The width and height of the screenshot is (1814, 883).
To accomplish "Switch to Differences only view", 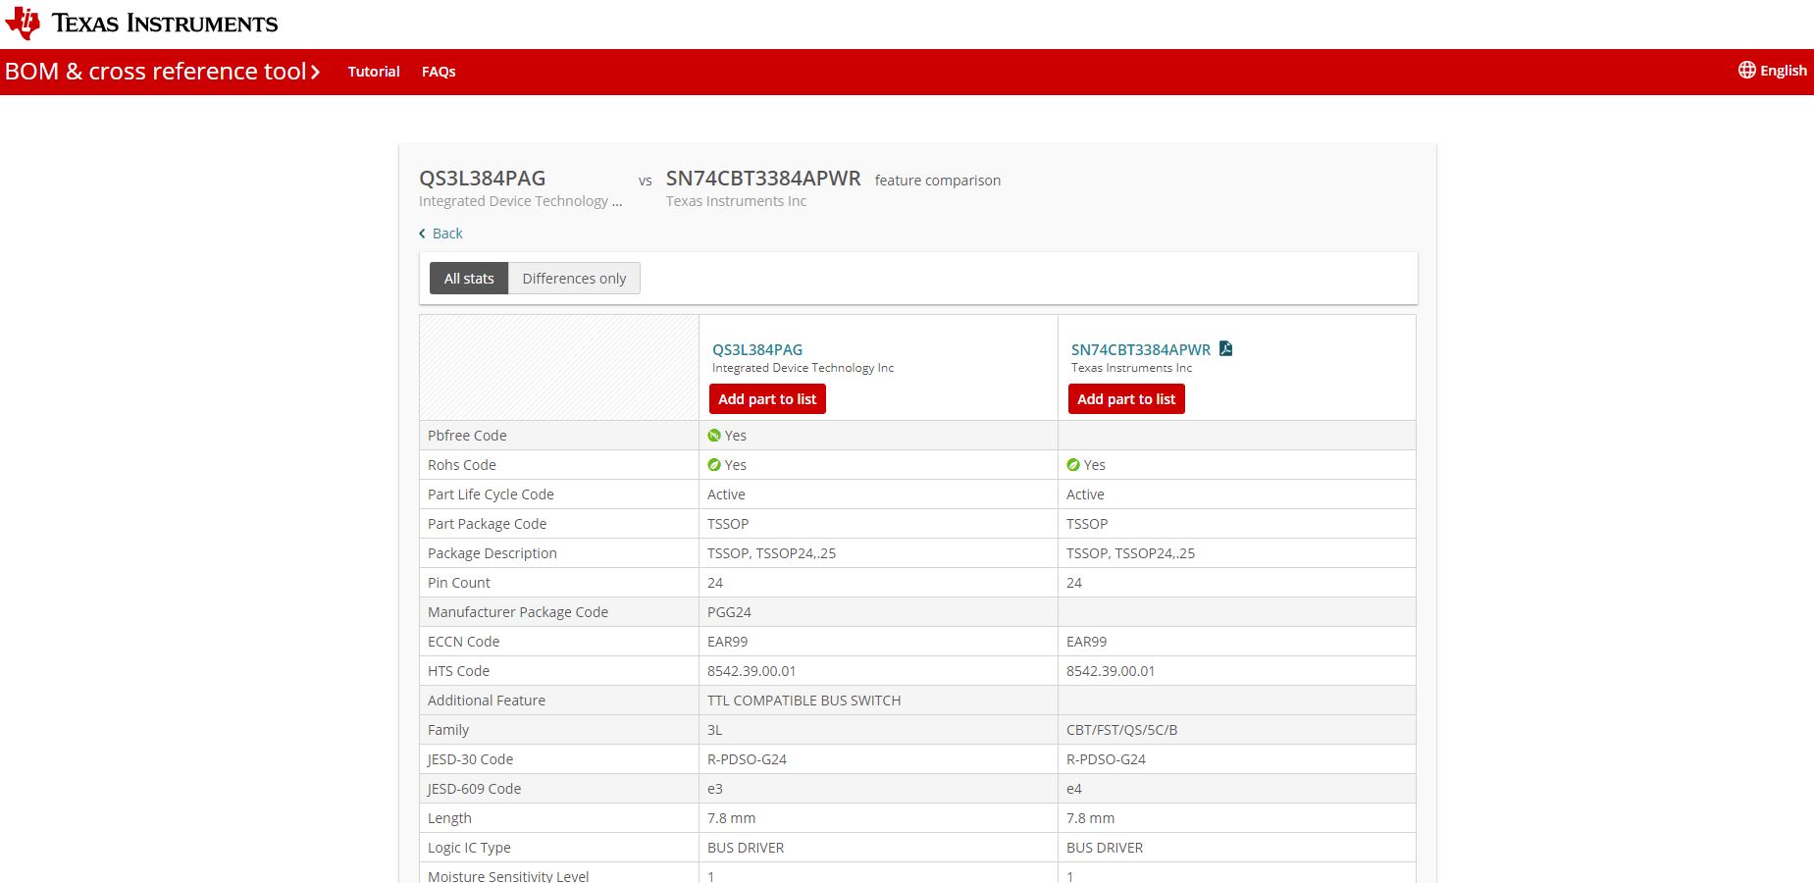I will tap(574, 279).
